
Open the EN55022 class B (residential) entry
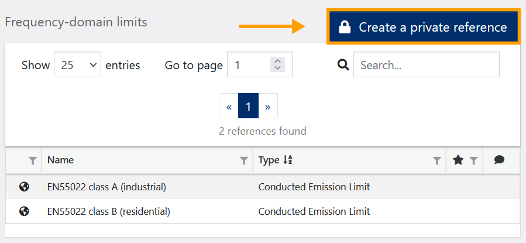click(x=108, y=211)
